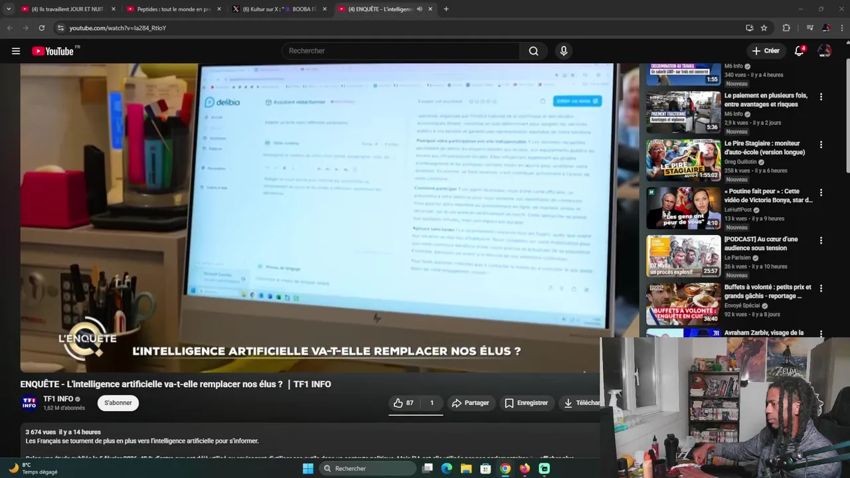
Task: Open options for 'Le Pire Stagiaire' video
Action: point(821,145)
